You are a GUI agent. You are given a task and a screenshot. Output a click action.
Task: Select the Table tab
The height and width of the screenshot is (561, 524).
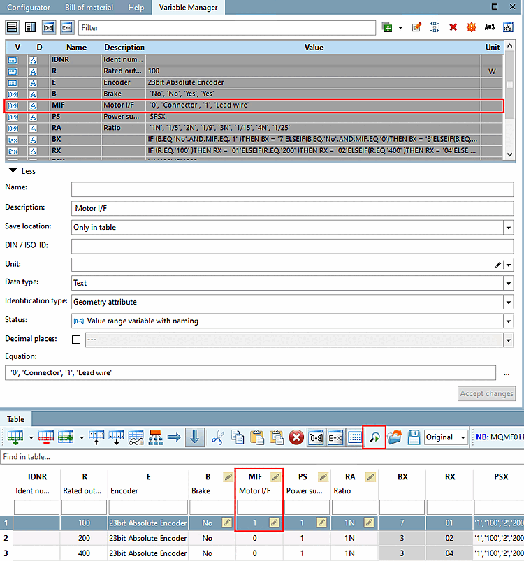point(15,419)
